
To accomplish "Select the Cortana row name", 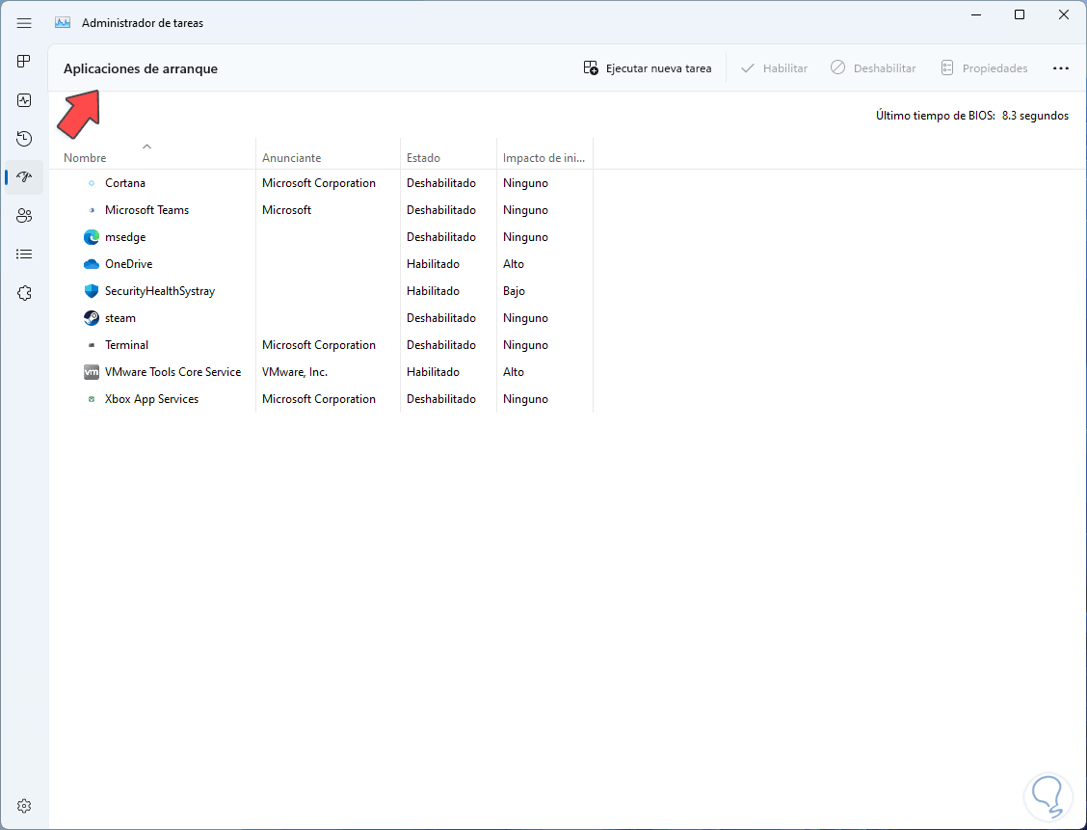I will pos(124,183).
